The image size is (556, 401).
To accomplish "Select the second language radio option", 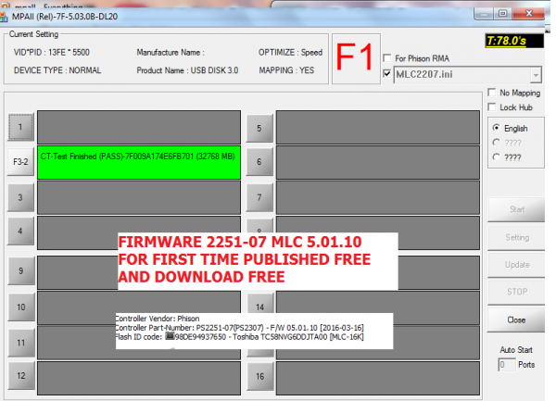I will click(497, 143).
